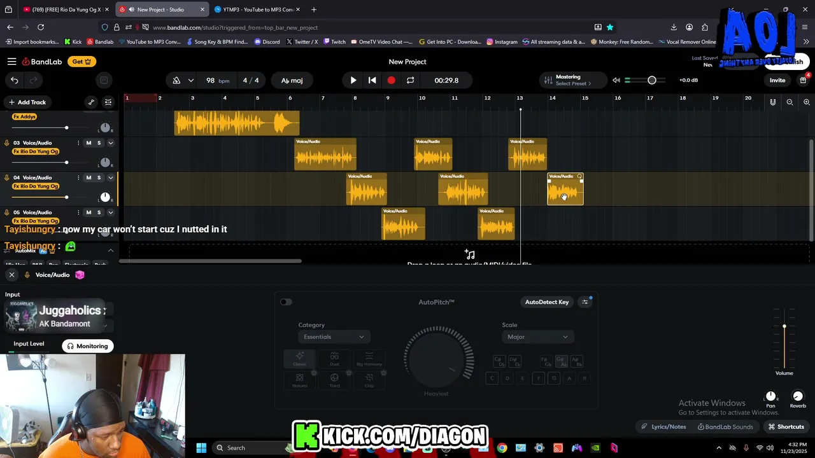The width and height of the screenshot is (815, 458).
Task: Open the gift notifications icon
Action: pos(804,80)
